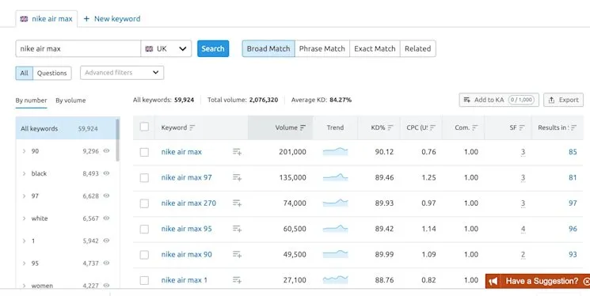Click the keyword groups sidebar scrollbar

[117, 140]
